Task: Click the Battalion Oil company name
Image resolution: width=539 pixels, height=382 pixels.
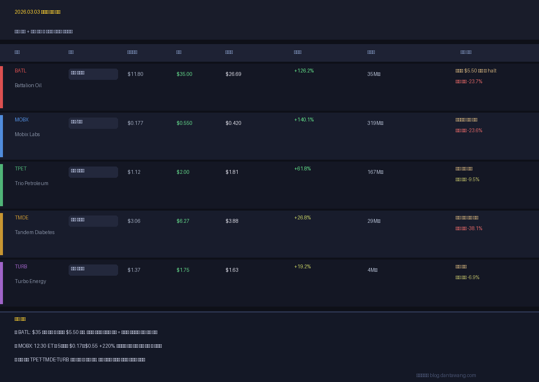Action: point(28,86)
